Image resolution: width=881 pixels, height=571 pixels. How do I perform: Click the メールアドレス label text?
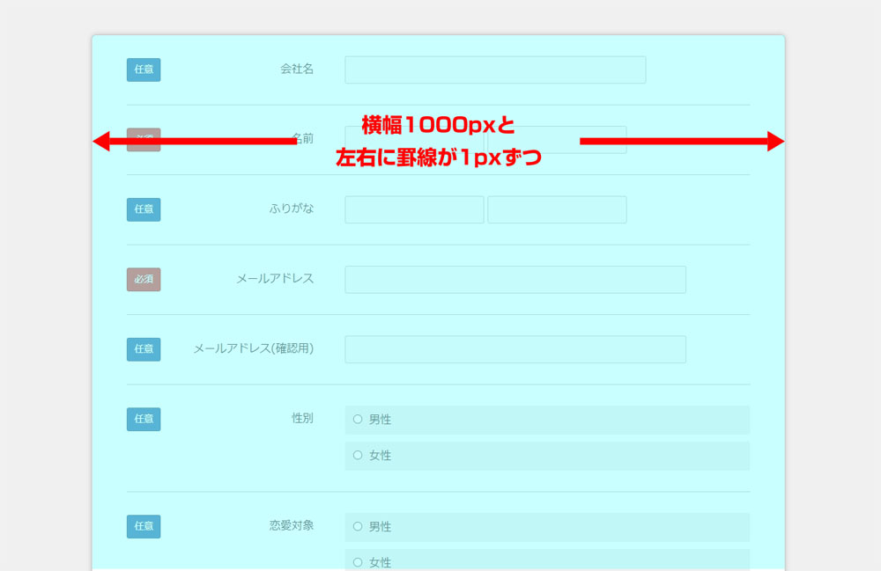click(x=275, y=279)
